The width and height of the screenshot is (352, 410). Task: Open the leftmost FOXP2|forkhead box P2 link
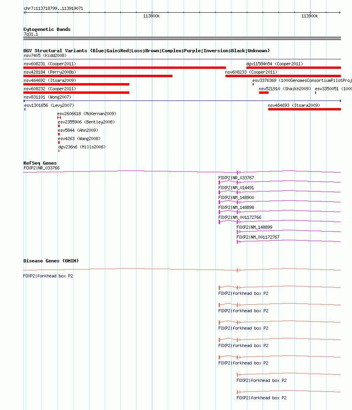click(48, 276)
